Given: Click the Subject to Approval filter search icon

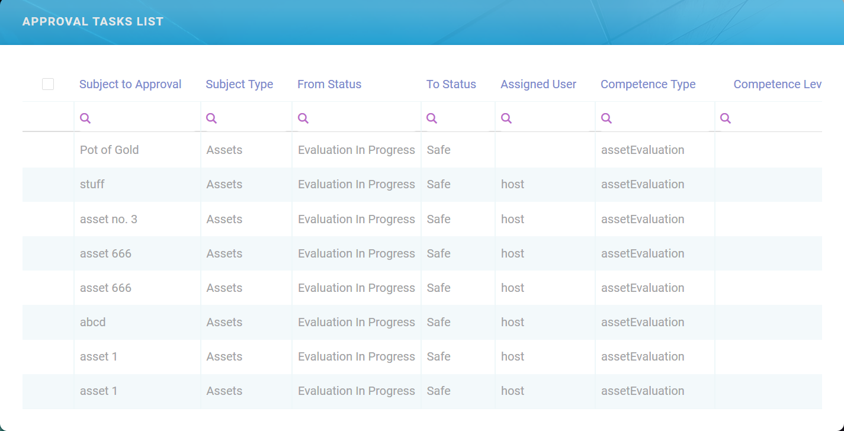Looking at the screenshot, I should pyautogui.click(x=85, y=118).
